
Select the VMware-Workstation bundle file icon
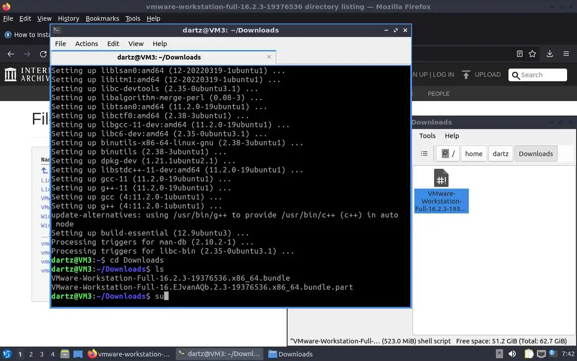(441, 178)
